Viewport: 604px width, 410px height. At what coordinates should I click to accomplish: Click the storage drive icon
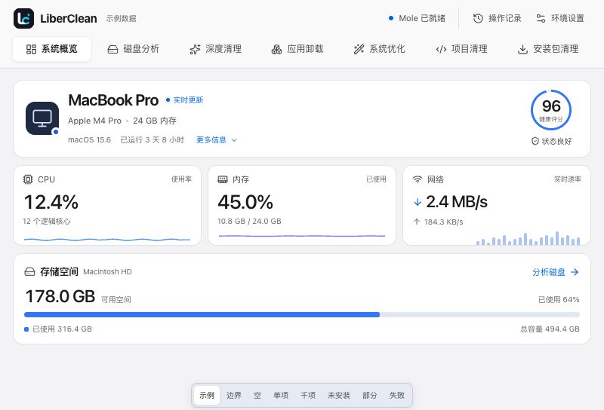point(29,272)
